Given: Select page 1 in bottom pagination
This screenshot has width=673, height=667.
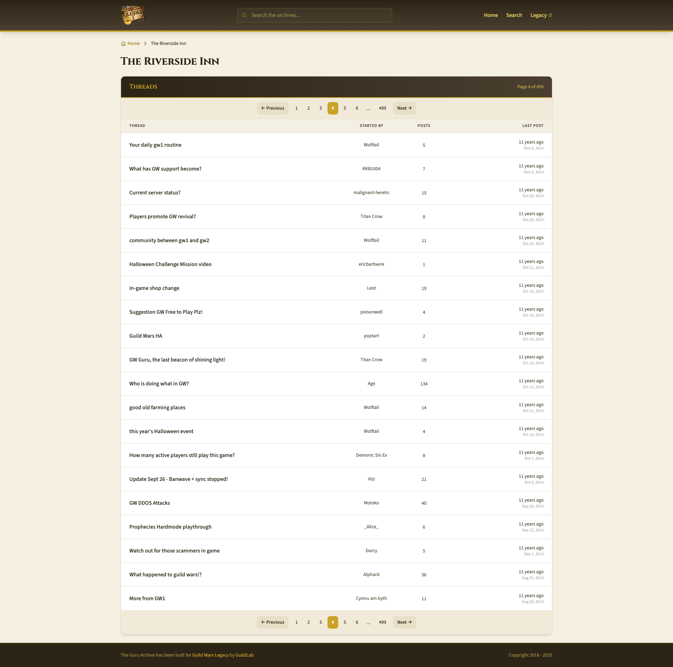Looking at the screenshot, I should [x=296, y=622].
